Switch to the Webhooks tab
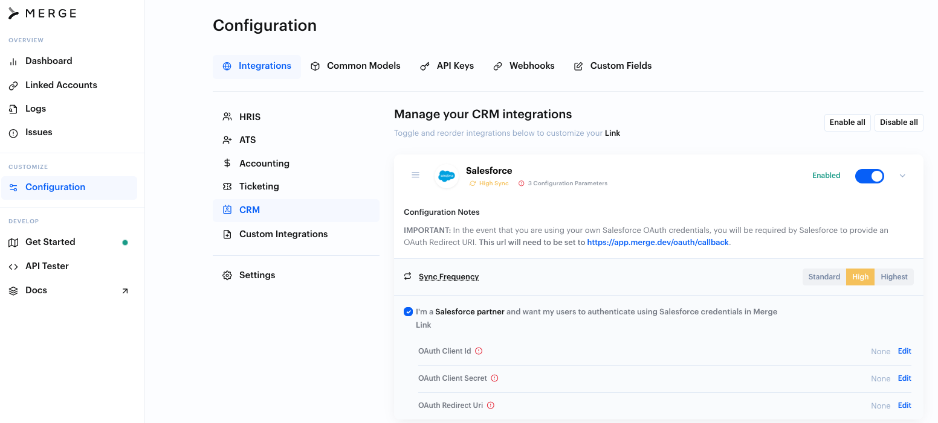938x423 pixels. [x=524, y=66]
